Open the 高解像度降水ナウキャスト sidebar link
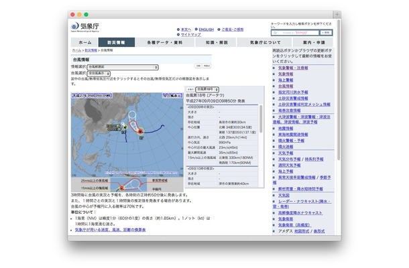Image resolution: width=409 pixels, height=268 pixels. pyautogui.click(x=300, y=213)
